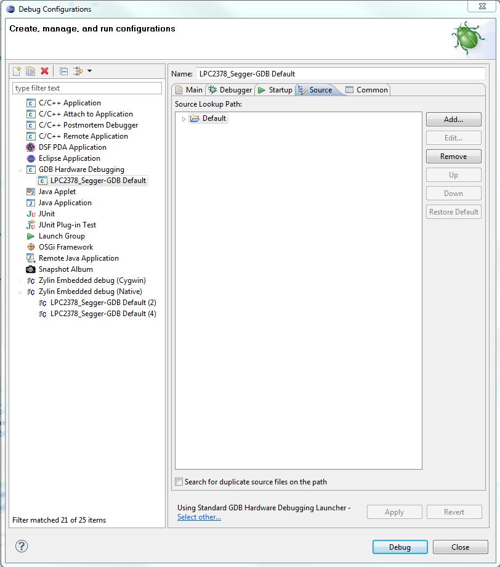500x567 pixels.
Task: Click the Help question mark icon
Action: [22, 546]
